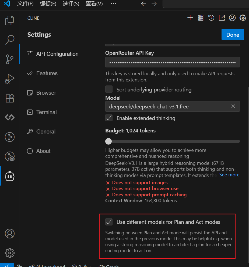Image resolution: width=249 pixels, height=267 pixels.
Task: Click the CLINE panel title
Action: pyautogui.click(x=33, y=18)
